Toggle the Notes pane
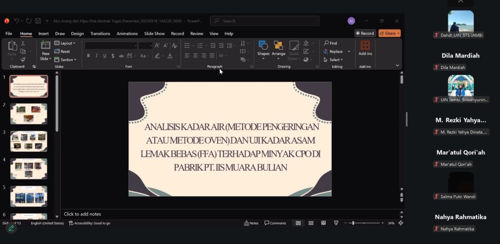Viewport: 500px width, 244px height. (x=251, y=223)
